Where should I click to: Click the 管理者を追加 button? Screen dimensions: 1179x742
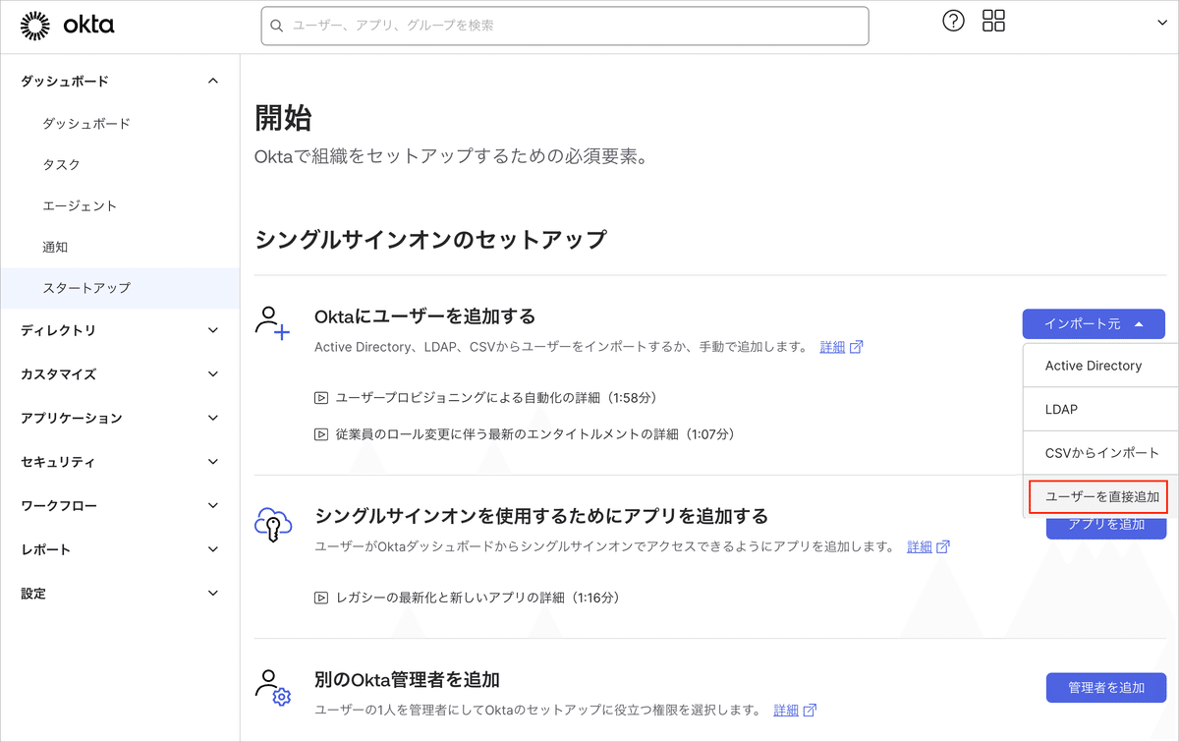pyautogui.click(x=1106, y=688)
